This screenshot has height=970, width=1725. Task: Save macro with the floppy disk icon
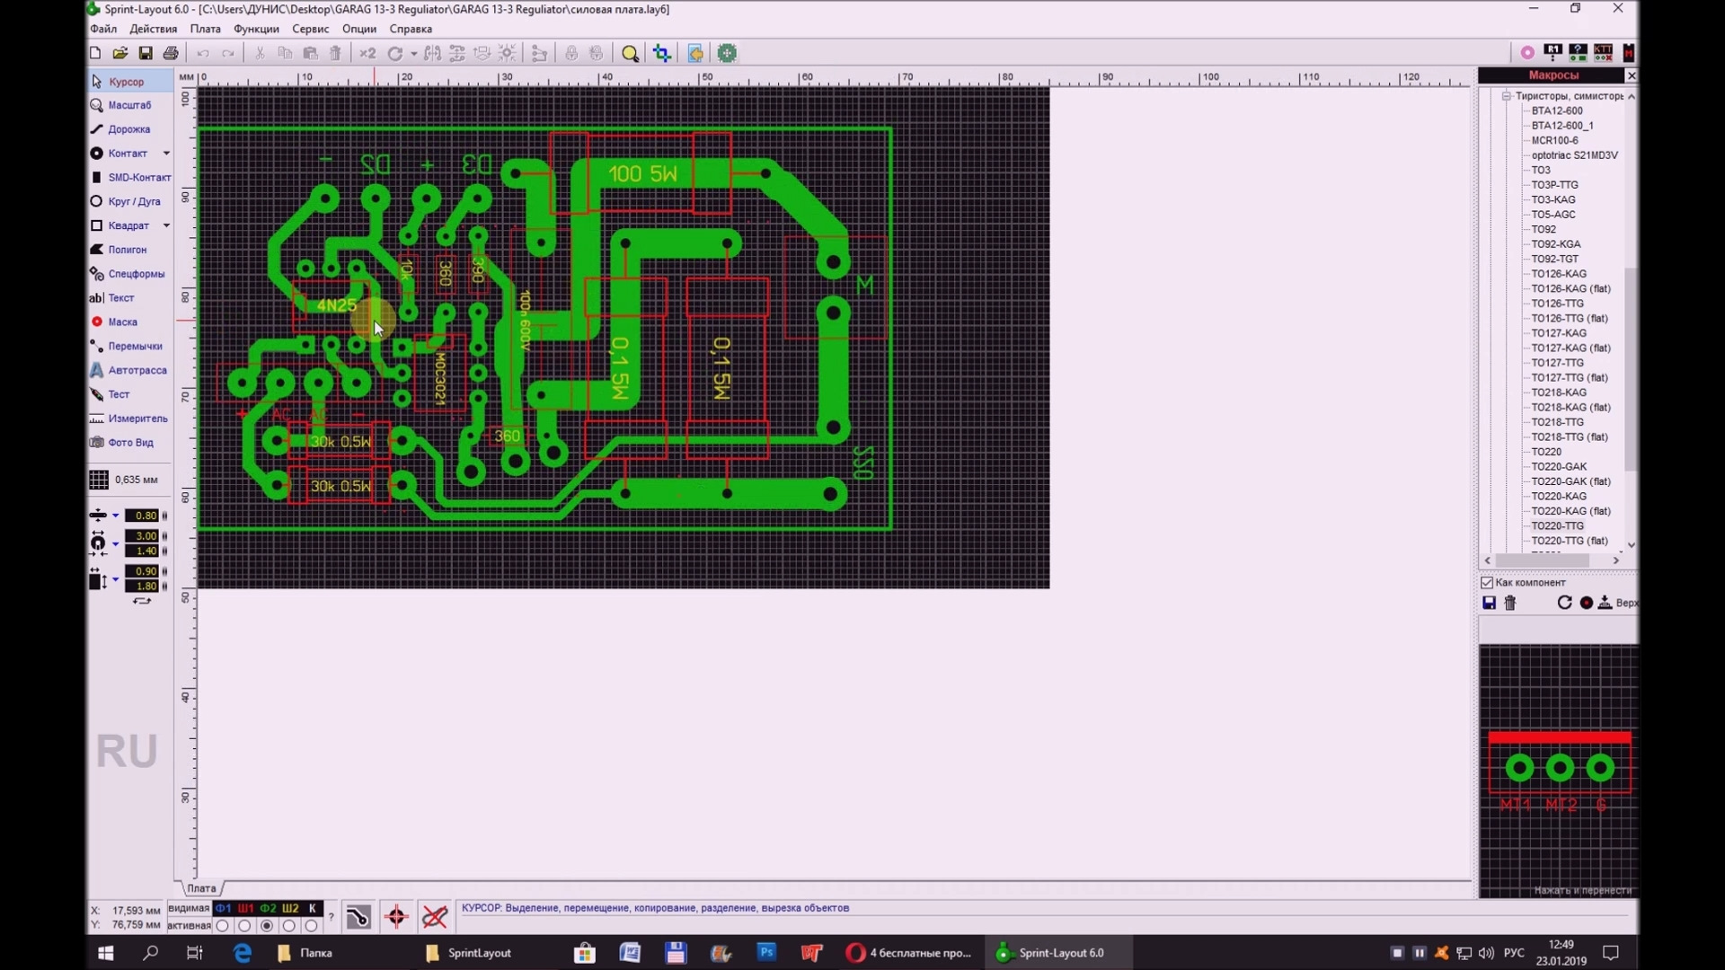[x=1489, y=603]
